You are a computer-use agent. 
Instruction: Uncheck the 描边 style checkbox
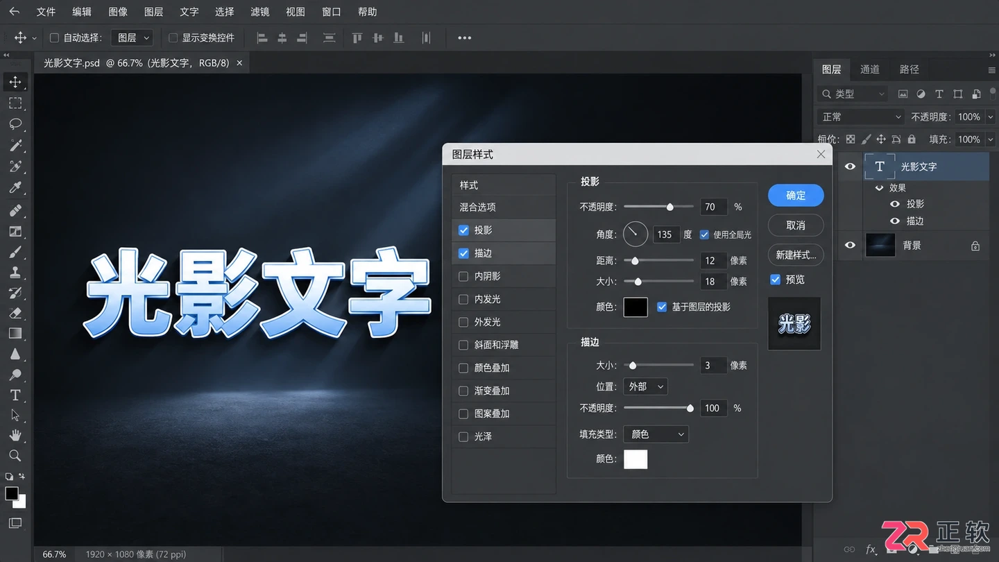[463, 253]
